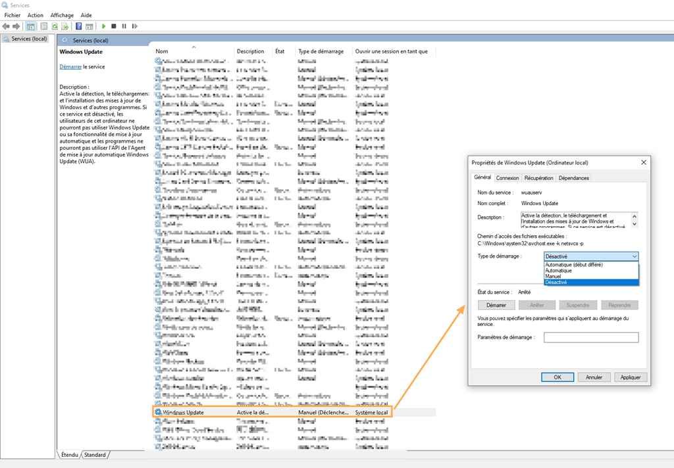
Task: Go forward with the toolbar arrow
Action: point(16,26)
